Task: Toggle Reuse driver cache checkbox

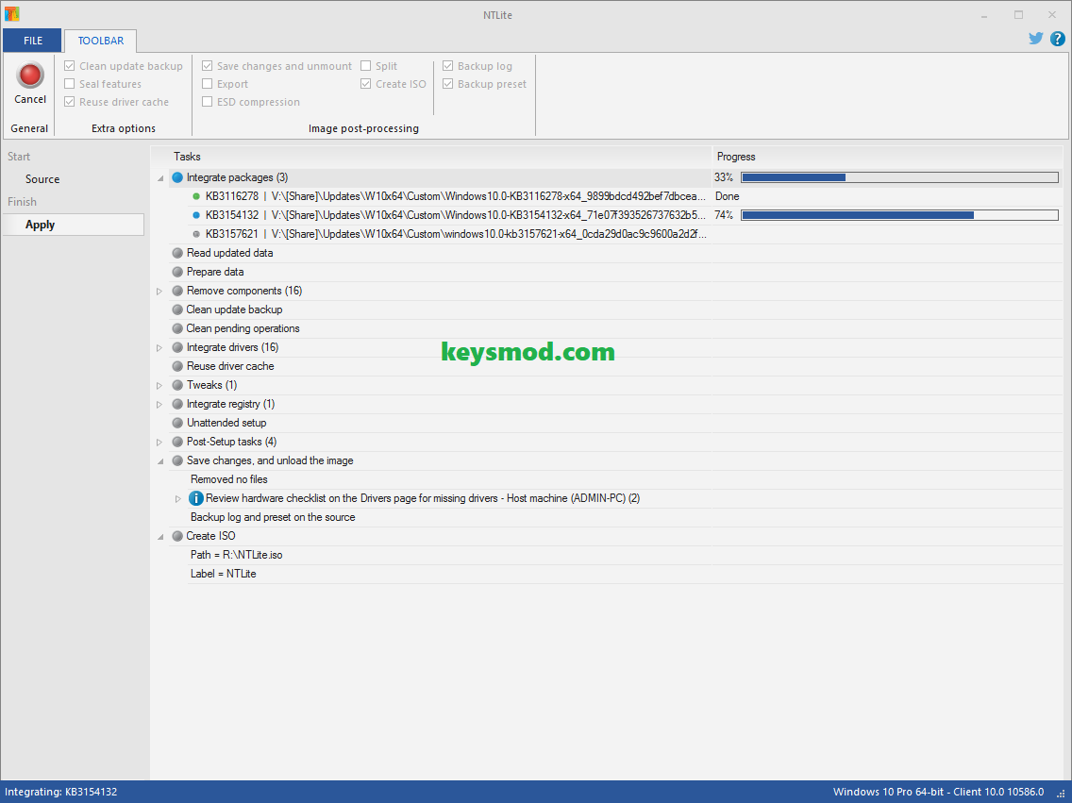Action: [69, 102]
